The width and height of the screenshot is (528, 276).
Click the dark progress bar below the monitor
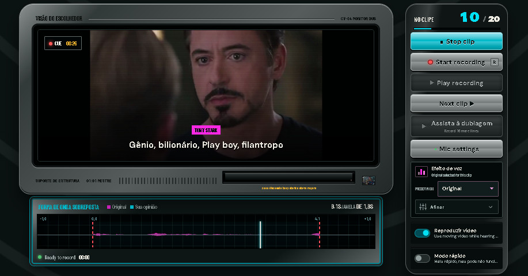[288, 177]
